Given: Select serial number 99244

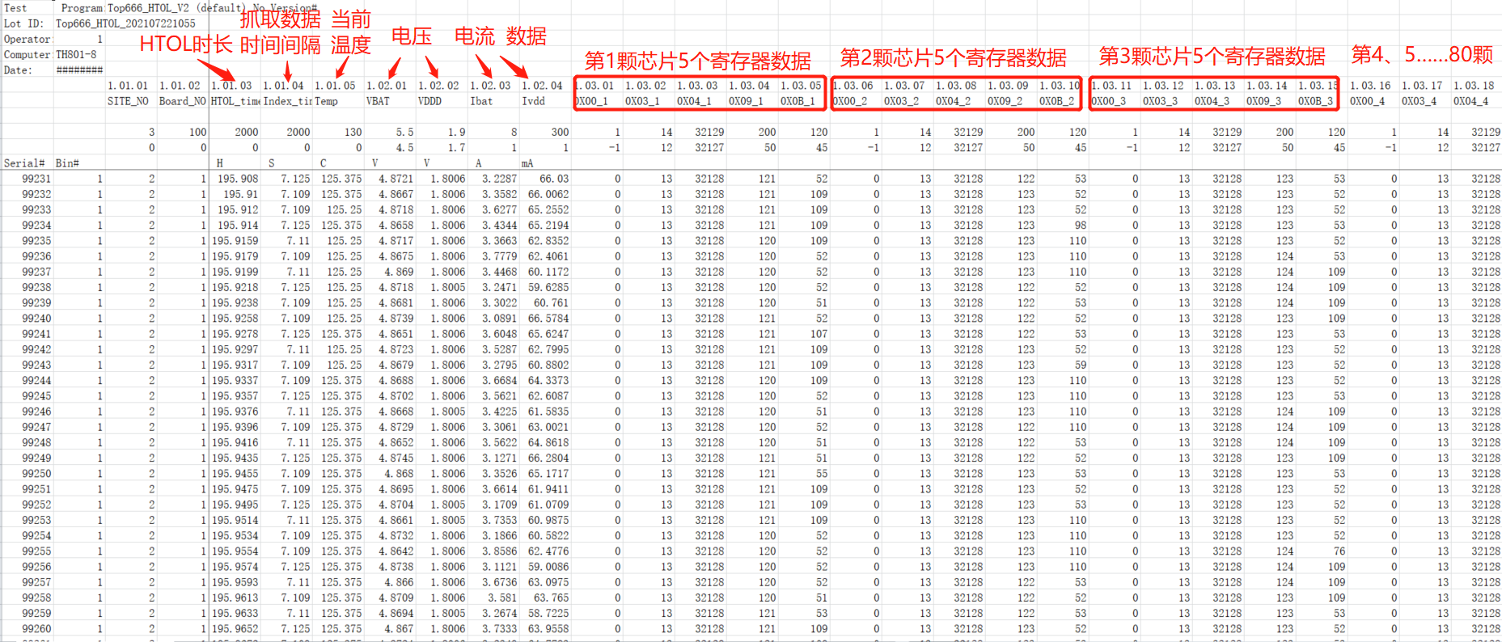Looking at the screenshot, I should 36,381.
